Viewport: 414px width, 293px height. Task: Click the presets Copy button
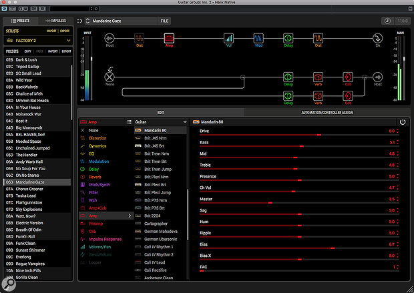coord(28,51)
